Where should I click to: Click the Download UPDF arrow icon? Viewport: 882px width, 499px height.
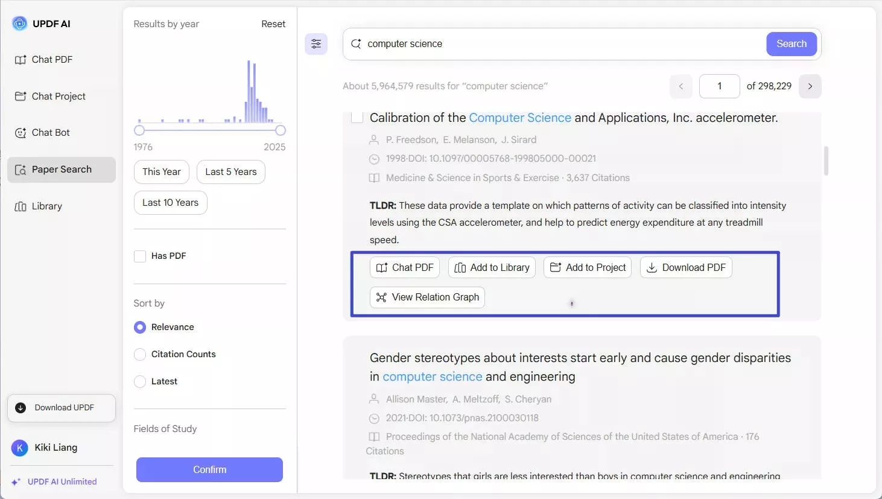pyautogui.click(x=21, y=408)
